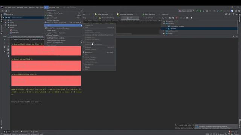Open Import into Version Control submenu
Image resolution: width=241 pixels, height=135 pixels.
63,40
